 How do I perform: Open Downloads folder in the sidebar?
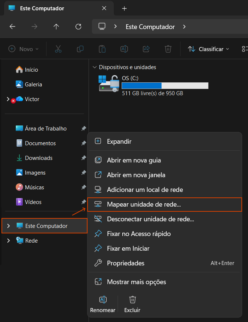(38, 158)
